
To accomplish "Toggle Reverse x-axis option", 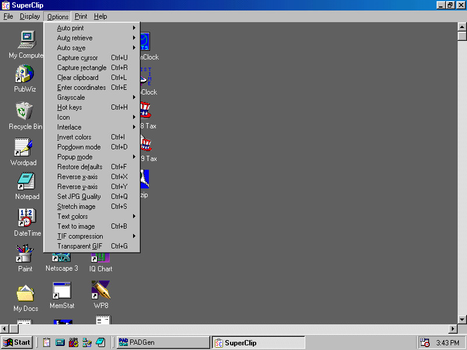I will click(x=92, y=177).
